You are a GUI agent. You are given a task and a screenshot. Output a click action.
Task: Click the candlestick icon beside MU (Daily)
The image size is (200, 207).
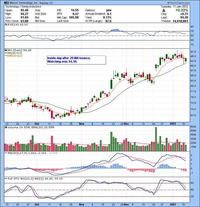6,50
